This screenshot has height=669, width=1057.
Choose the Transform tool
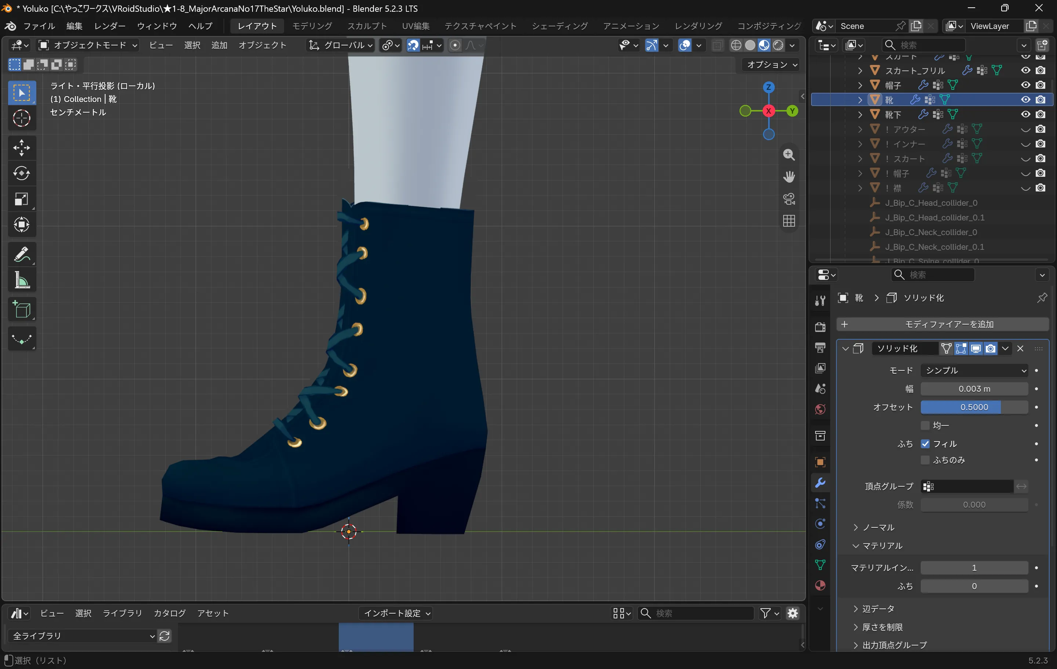(22, 224)
